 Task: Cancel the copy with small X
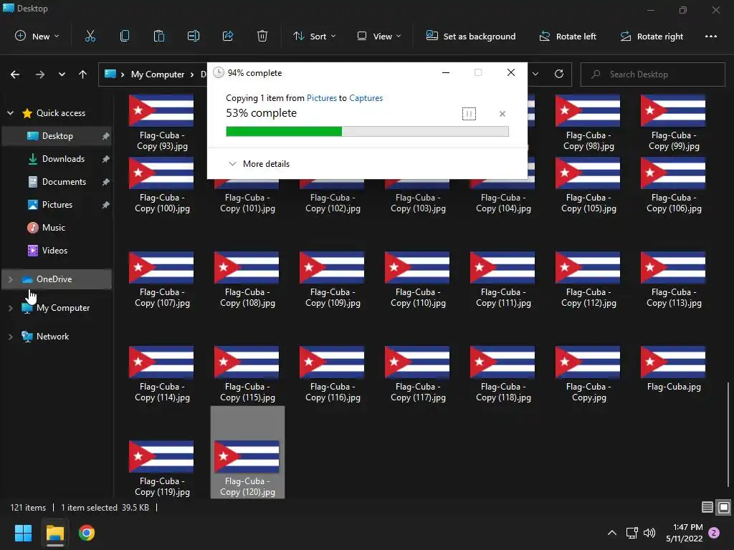[x=502, y=114]
